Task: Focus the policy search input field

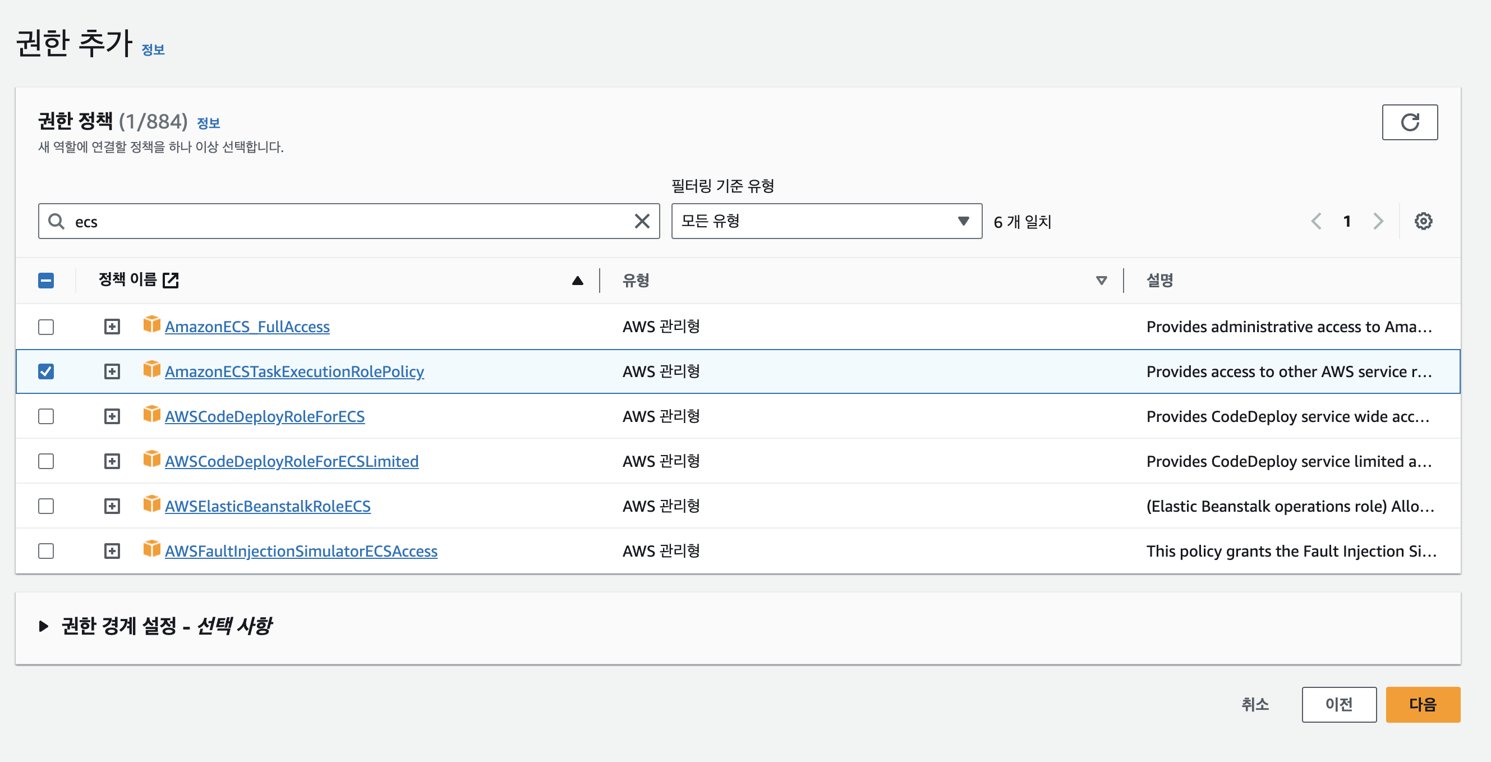Action: (x=347, y=221)
